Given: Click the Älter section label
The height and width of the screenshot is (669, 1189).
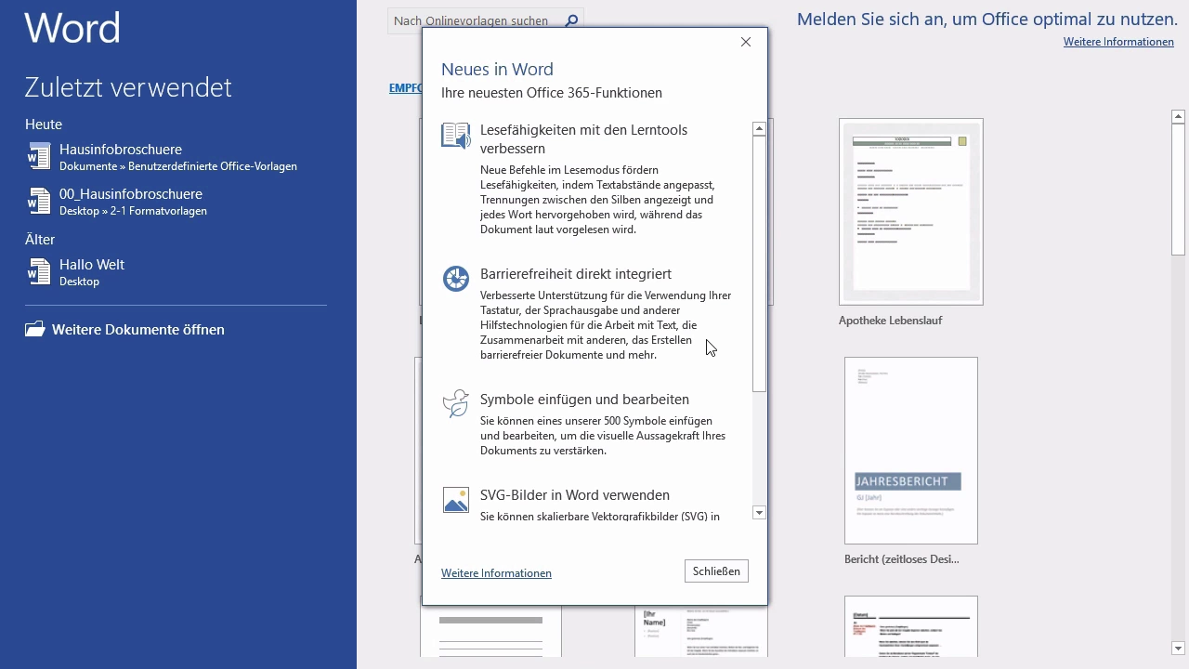Looking at the screenshot, I should pos(40,240).
